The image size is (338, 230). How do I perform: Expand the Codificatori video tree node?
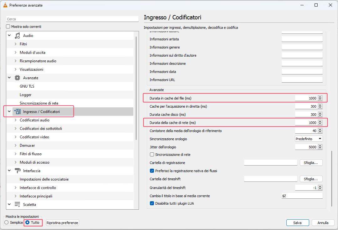click(15, 137)
